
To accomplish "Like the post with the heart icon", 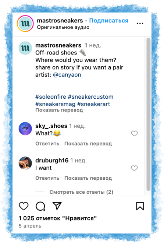I will point(24,206).
